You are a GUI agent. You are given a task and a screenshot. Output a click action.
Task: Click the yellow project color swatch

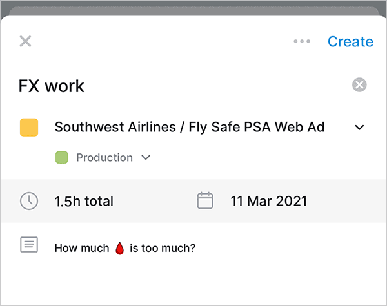point(29,127)
